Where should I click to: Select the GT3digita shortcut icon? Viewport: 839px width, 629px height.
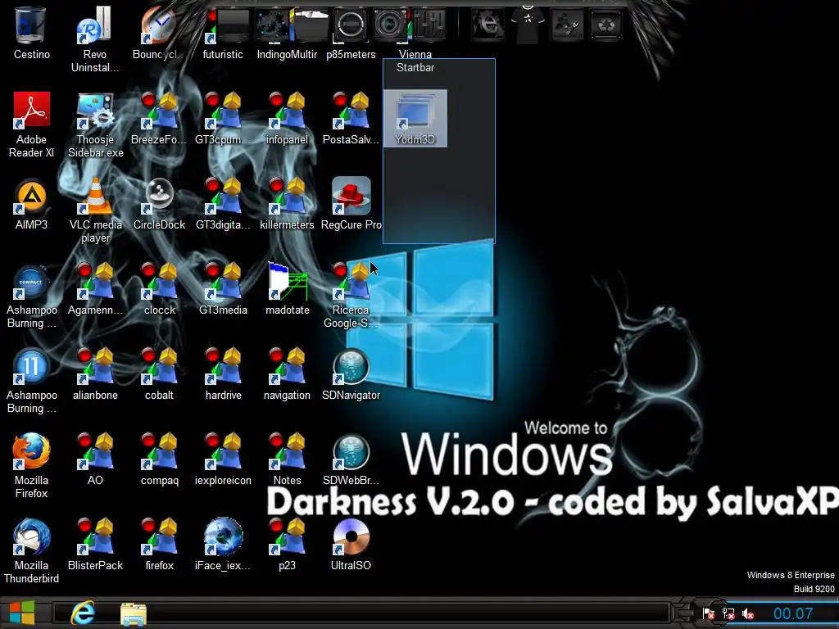(223, 197)
